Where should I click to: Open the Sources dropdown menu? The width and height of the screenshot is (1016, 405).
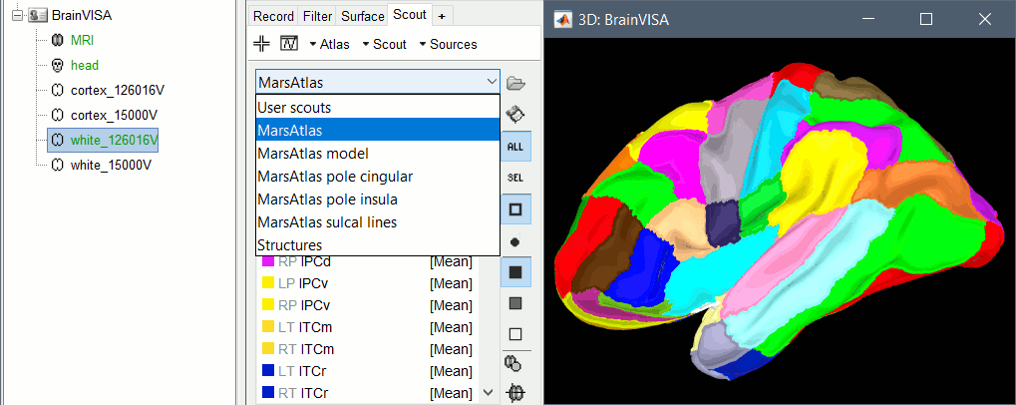pyautogui.click(x=448, y=44)
